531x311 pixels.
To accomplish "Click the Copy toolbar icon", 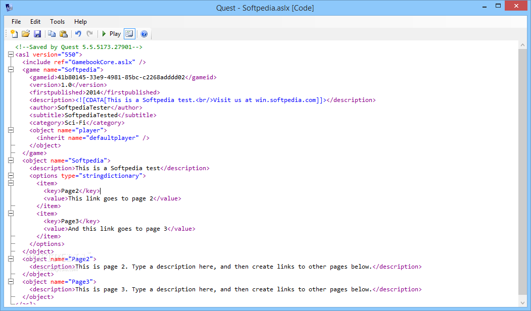I will point(52,34).
